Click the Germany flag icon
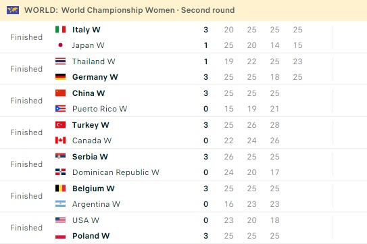This screenshot has width=367, height=244. coord(60,77)
